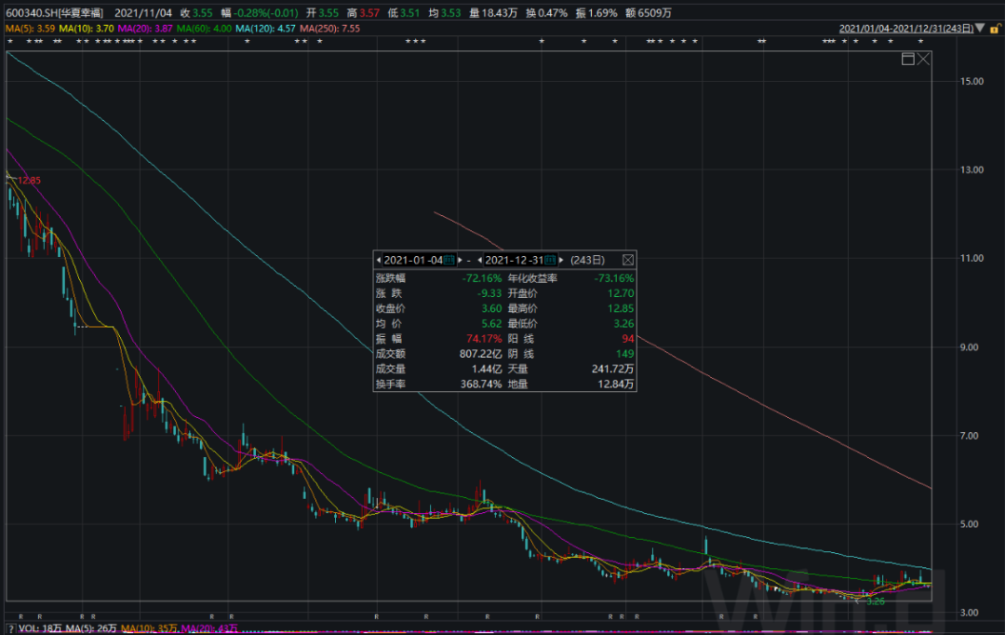Click the (243日) day count in popup
The height and width of the screenshot is (635, 1005).
click(x=588, y=260)
